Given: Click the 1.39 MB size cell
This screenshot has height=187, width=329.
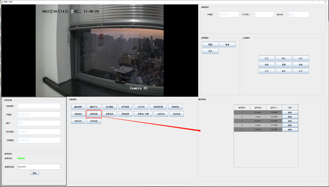Looking at the screenshot, I should 274,112.
